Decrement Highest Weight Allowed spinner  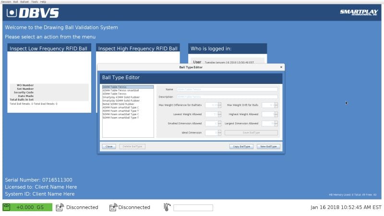click(276, 116)
